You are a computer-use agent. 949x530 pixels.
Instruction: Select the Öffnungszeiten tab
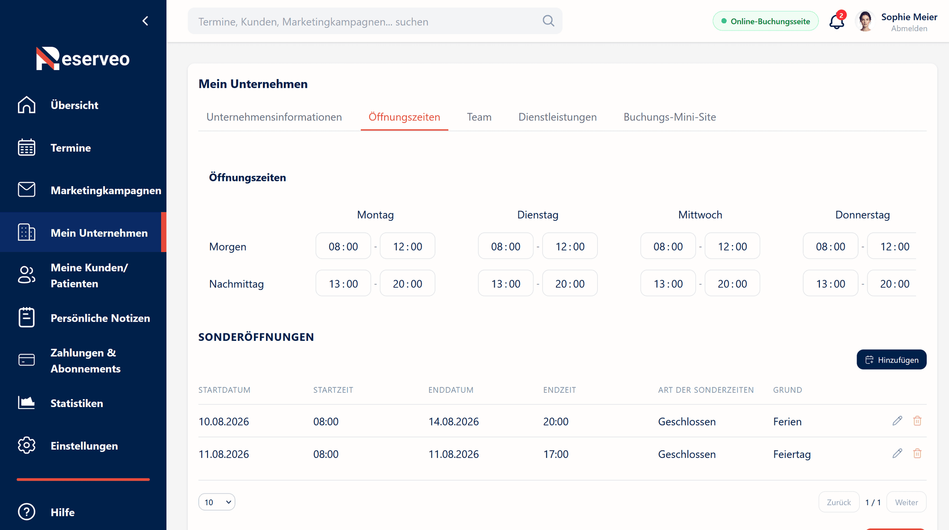404,117
